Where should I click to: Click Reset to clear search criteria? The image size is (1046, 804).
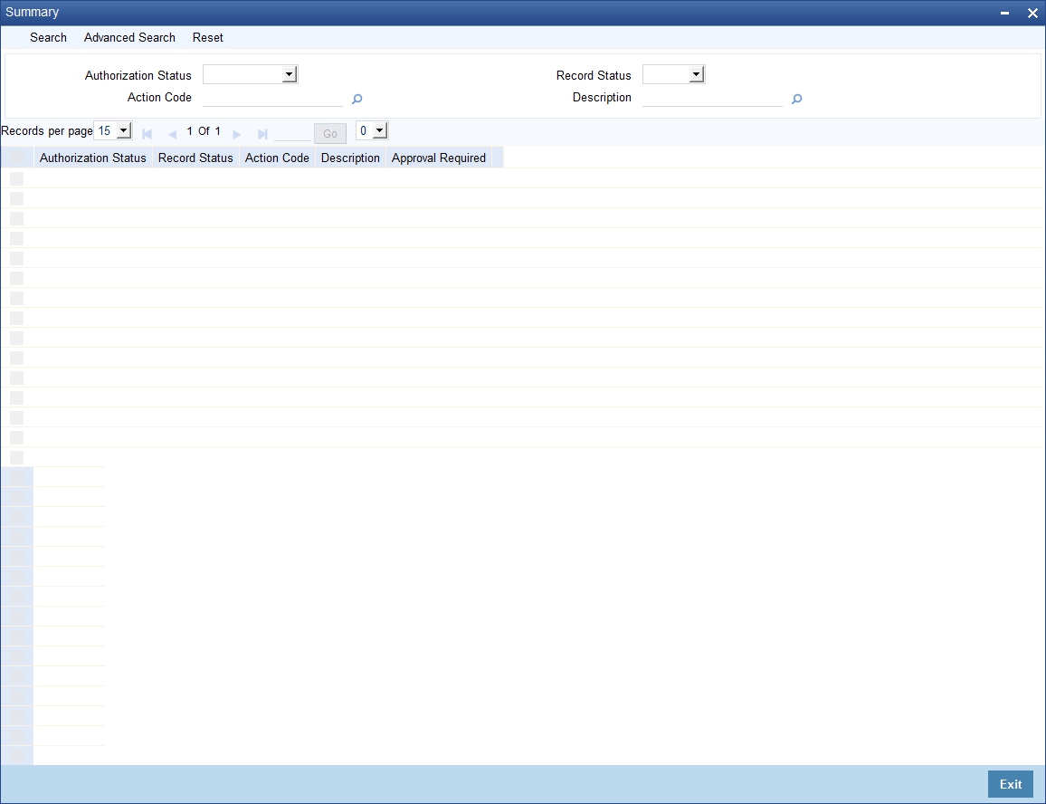click(x=207, y=37)
